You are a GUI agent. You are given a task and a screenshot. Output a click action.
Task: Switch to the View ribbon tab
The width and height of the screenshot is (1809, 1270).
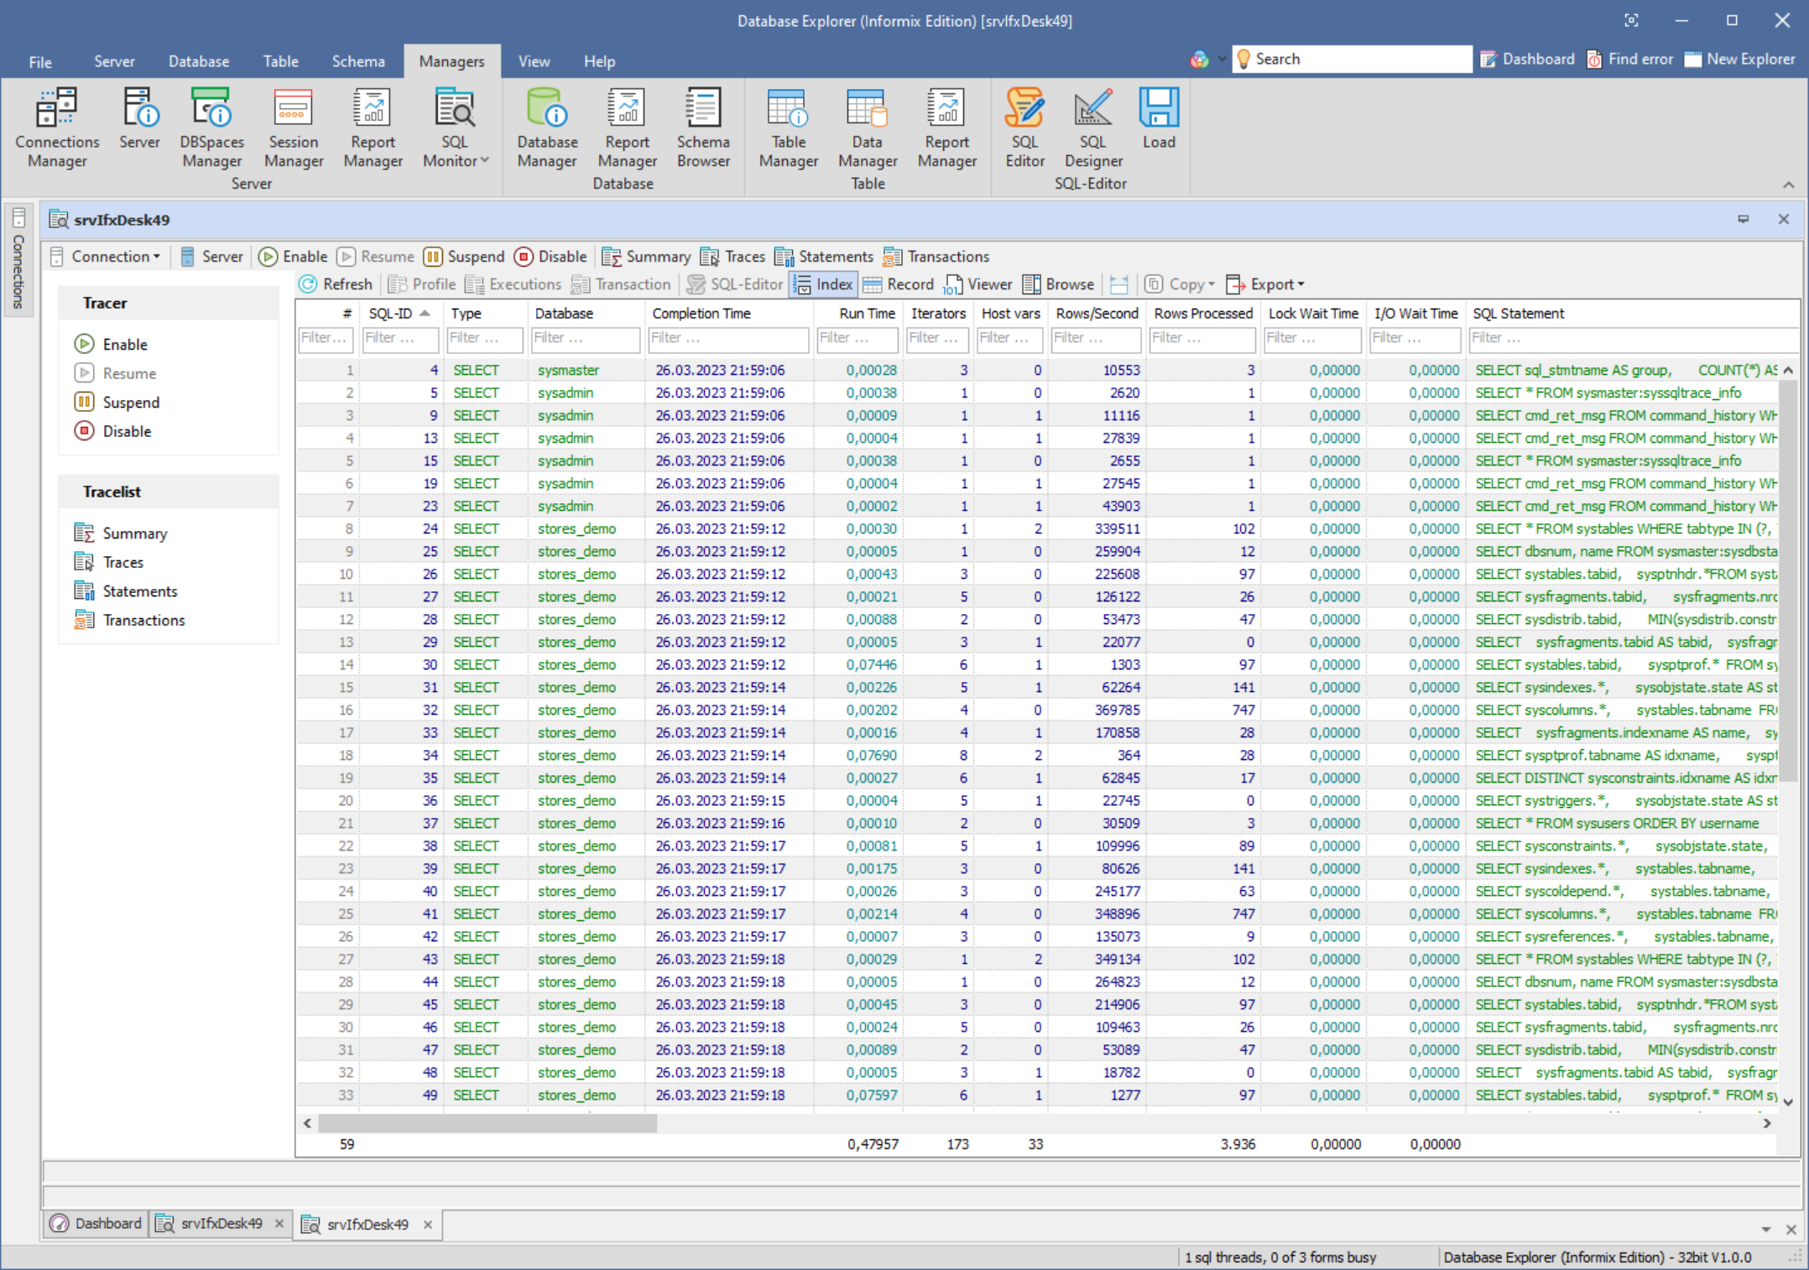(x=534, y=61)
